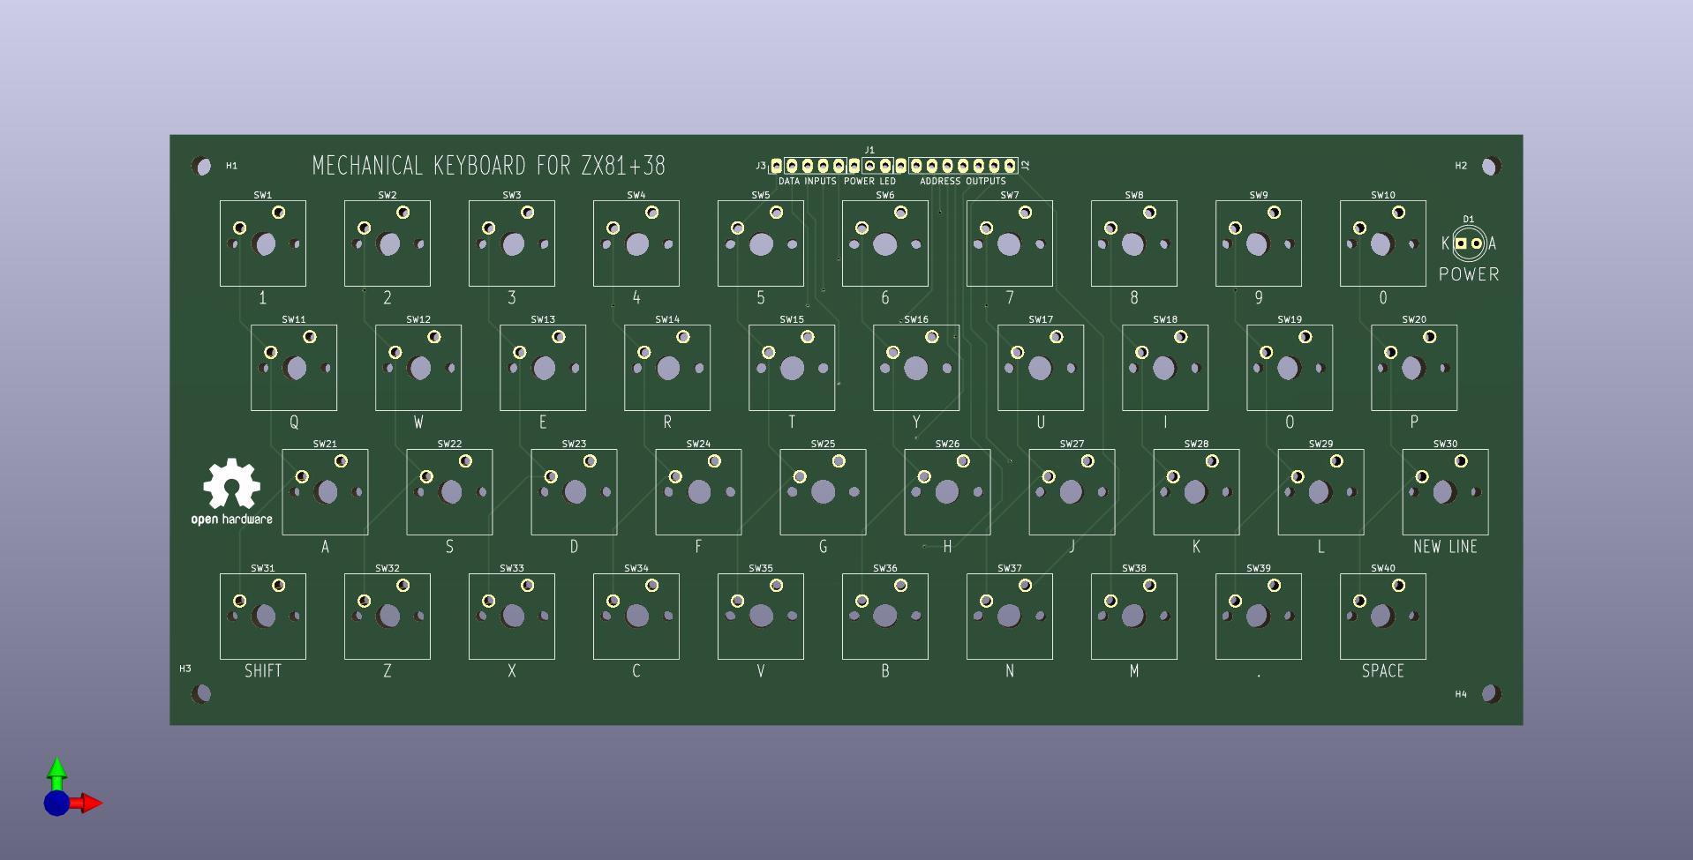Select the SW26 H key switch
This screenshot has width=1693, height=860.
[947, 492]
